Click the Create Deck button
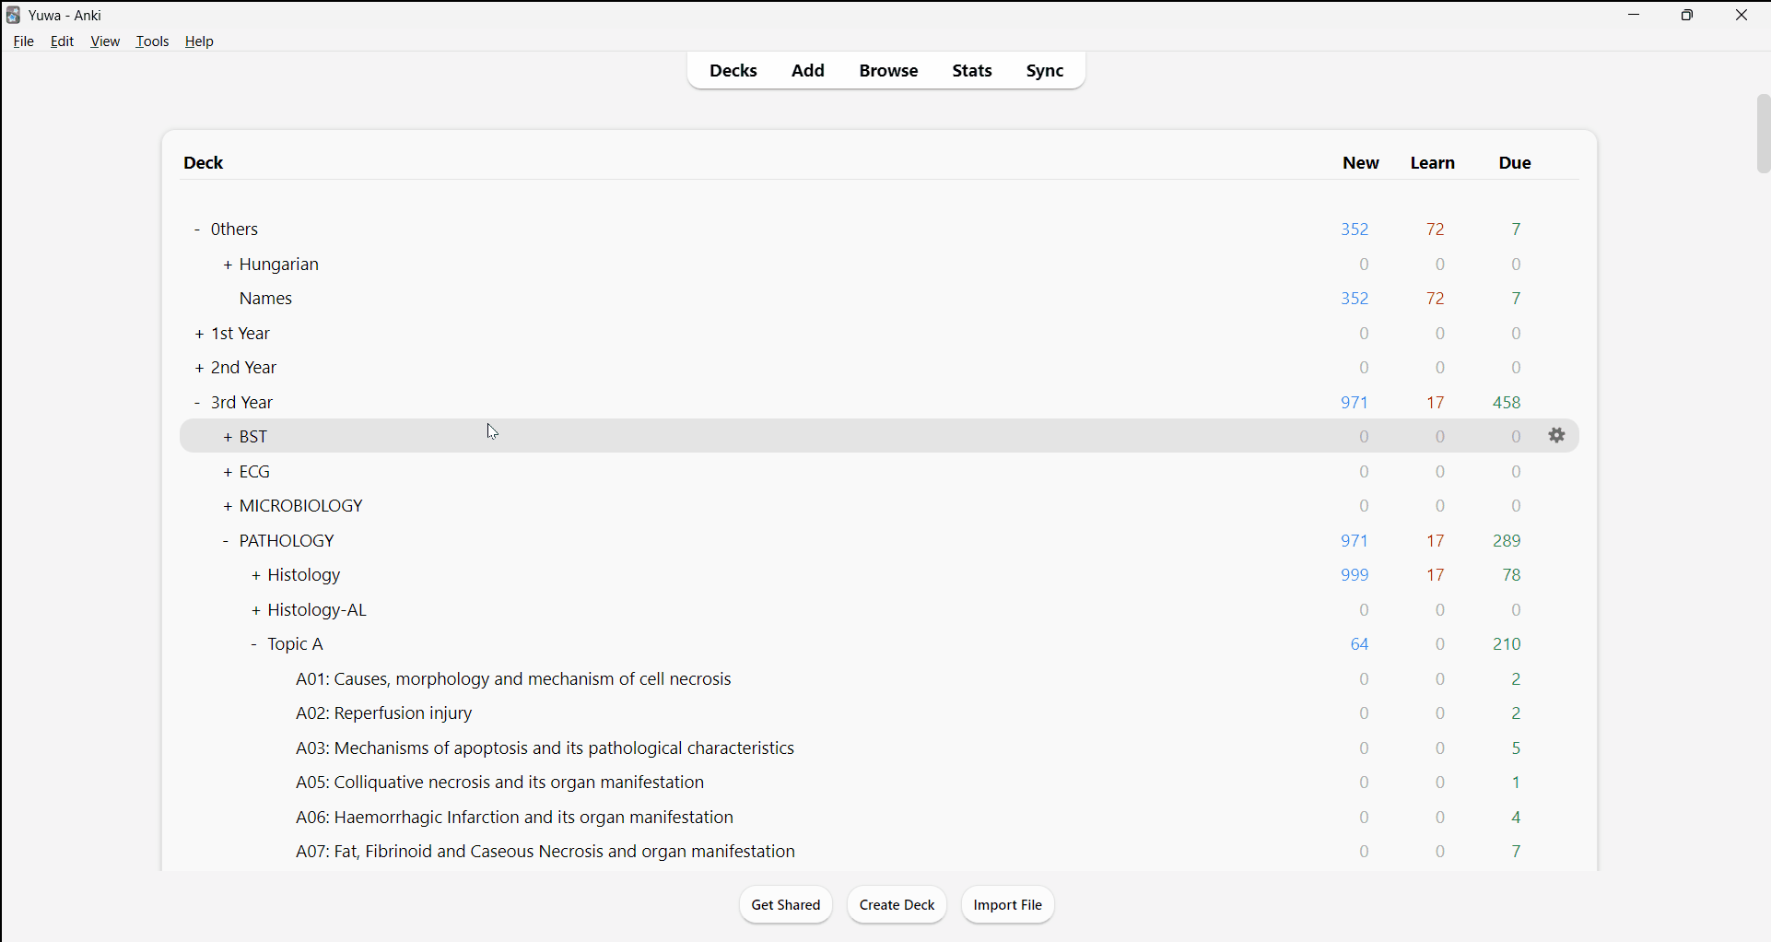The width and height of the screenshot is (1771, 942). click(897, 905)
